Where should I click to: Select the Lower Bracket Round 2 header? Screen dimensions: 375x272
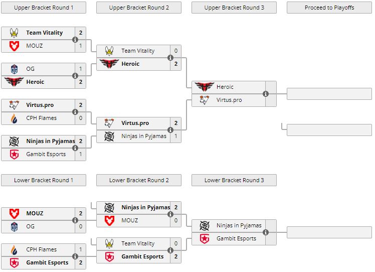(x=139, y=180)
